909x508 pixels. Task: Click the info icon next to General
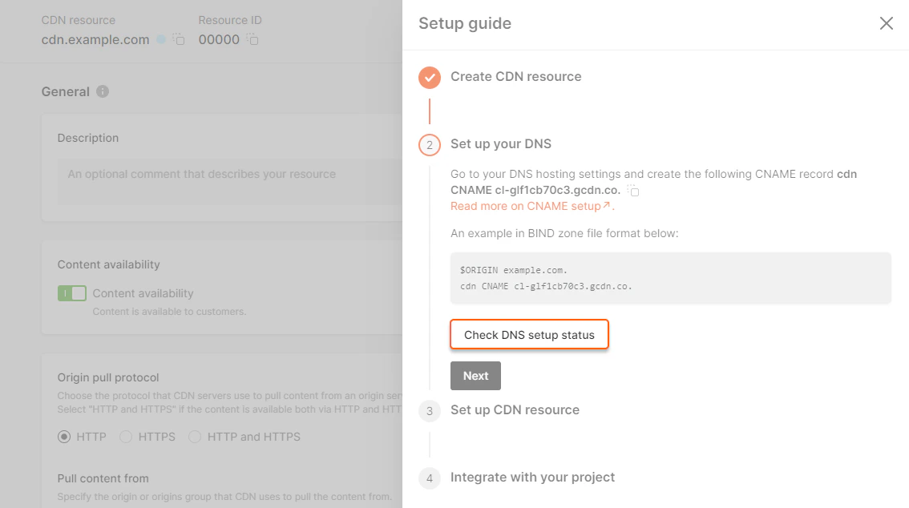pos(102,91)
